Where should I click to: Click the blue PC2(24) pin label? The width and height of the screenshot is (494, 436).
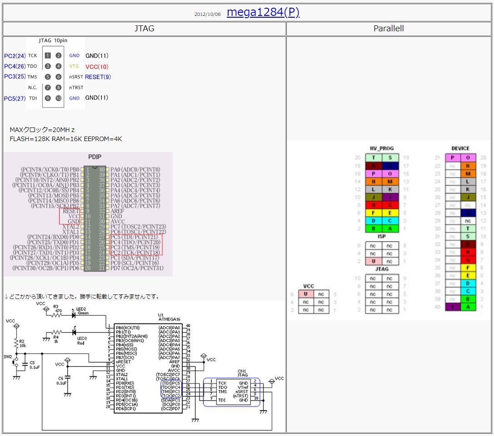pos(15,56)
